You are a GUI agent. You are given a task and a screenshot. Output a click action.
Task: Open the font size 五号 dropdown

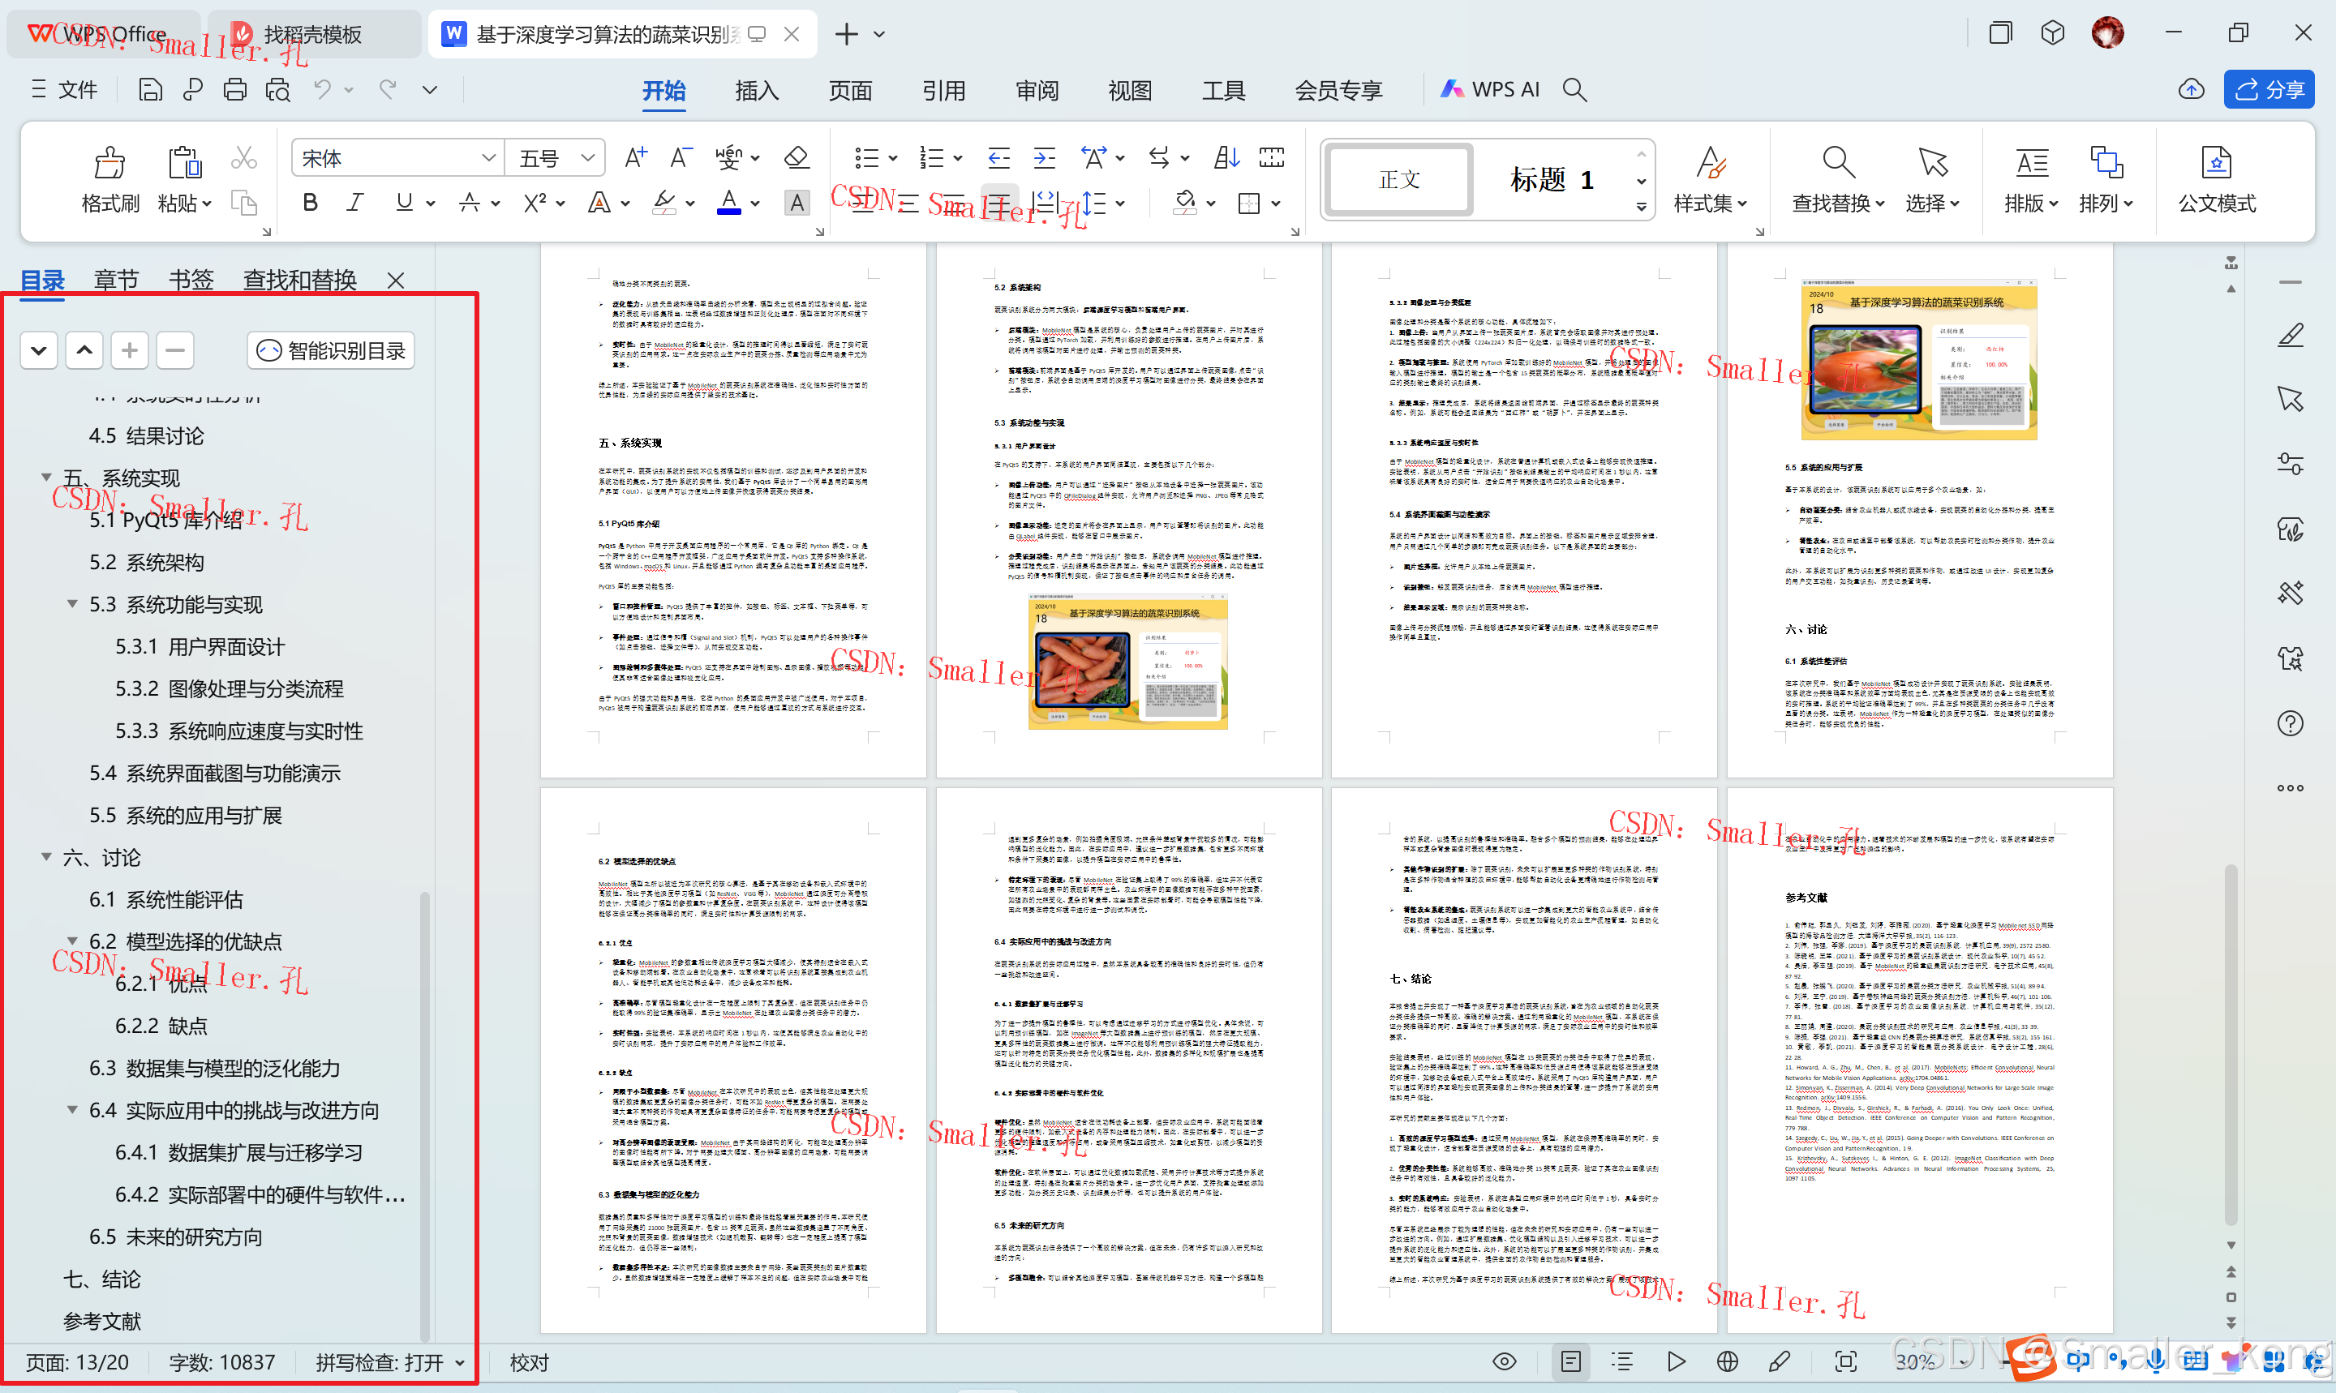pos(588,157)
